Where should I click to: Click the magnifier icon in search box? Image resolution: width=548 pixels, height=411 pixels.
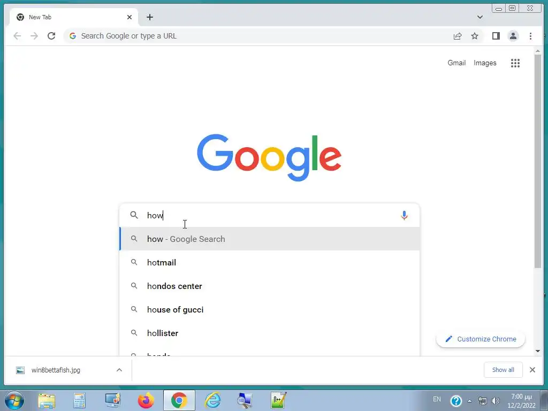pos(134,215)
